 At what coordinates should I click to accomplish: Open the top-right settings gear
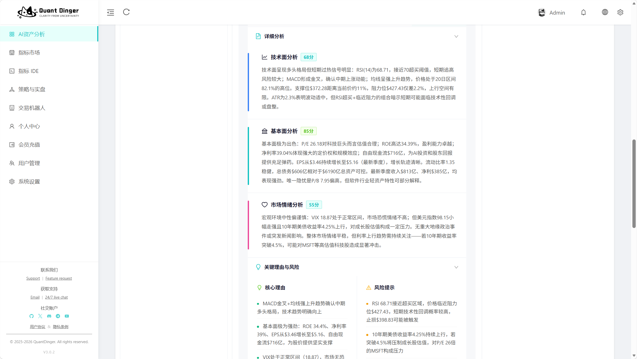(620, 12)
